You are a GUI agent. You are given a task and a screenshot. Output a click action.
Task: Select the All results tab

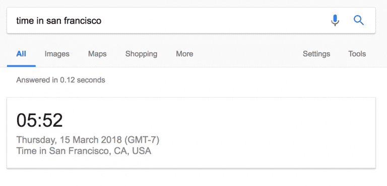pos(21,54)
